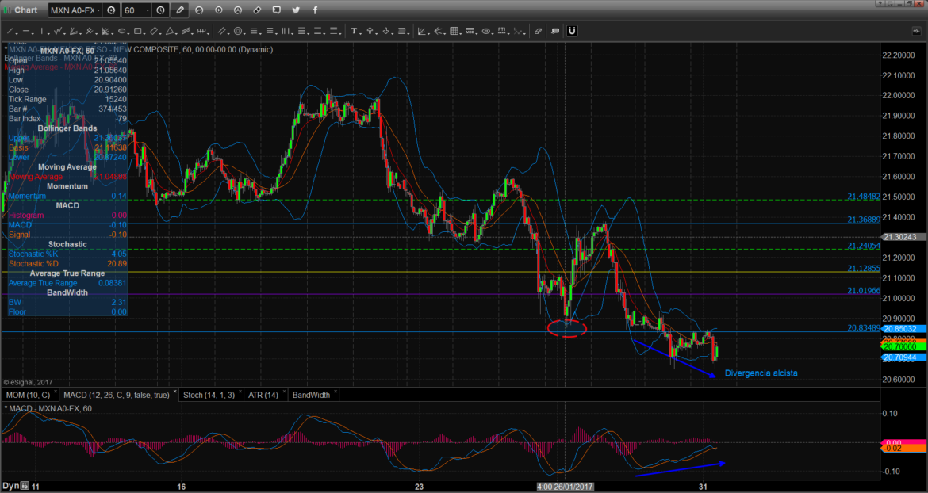Toggle the magnet snap mode
The image size is (928, 493).
573,32
